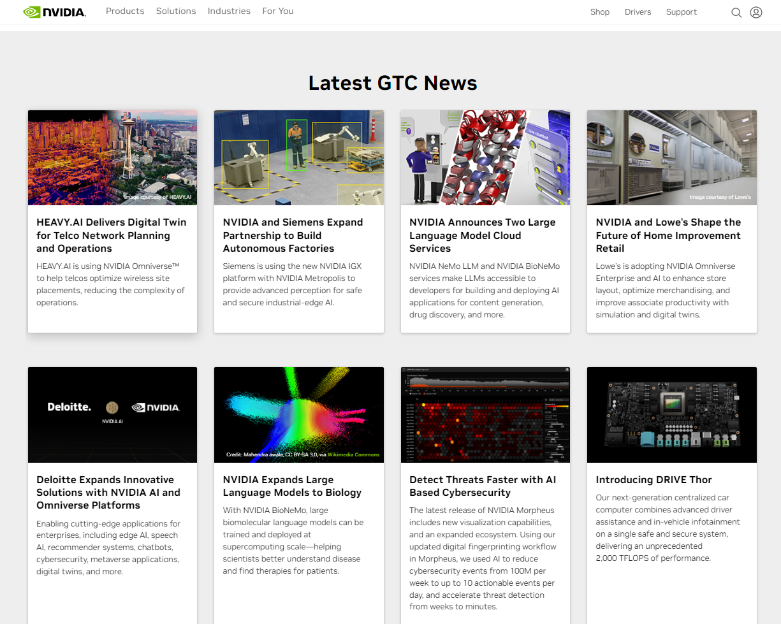Image resolution: width=781 pixels, height=624 pixels.
Task: Open Detect Threats Faster headline
Action: [483, 486]
